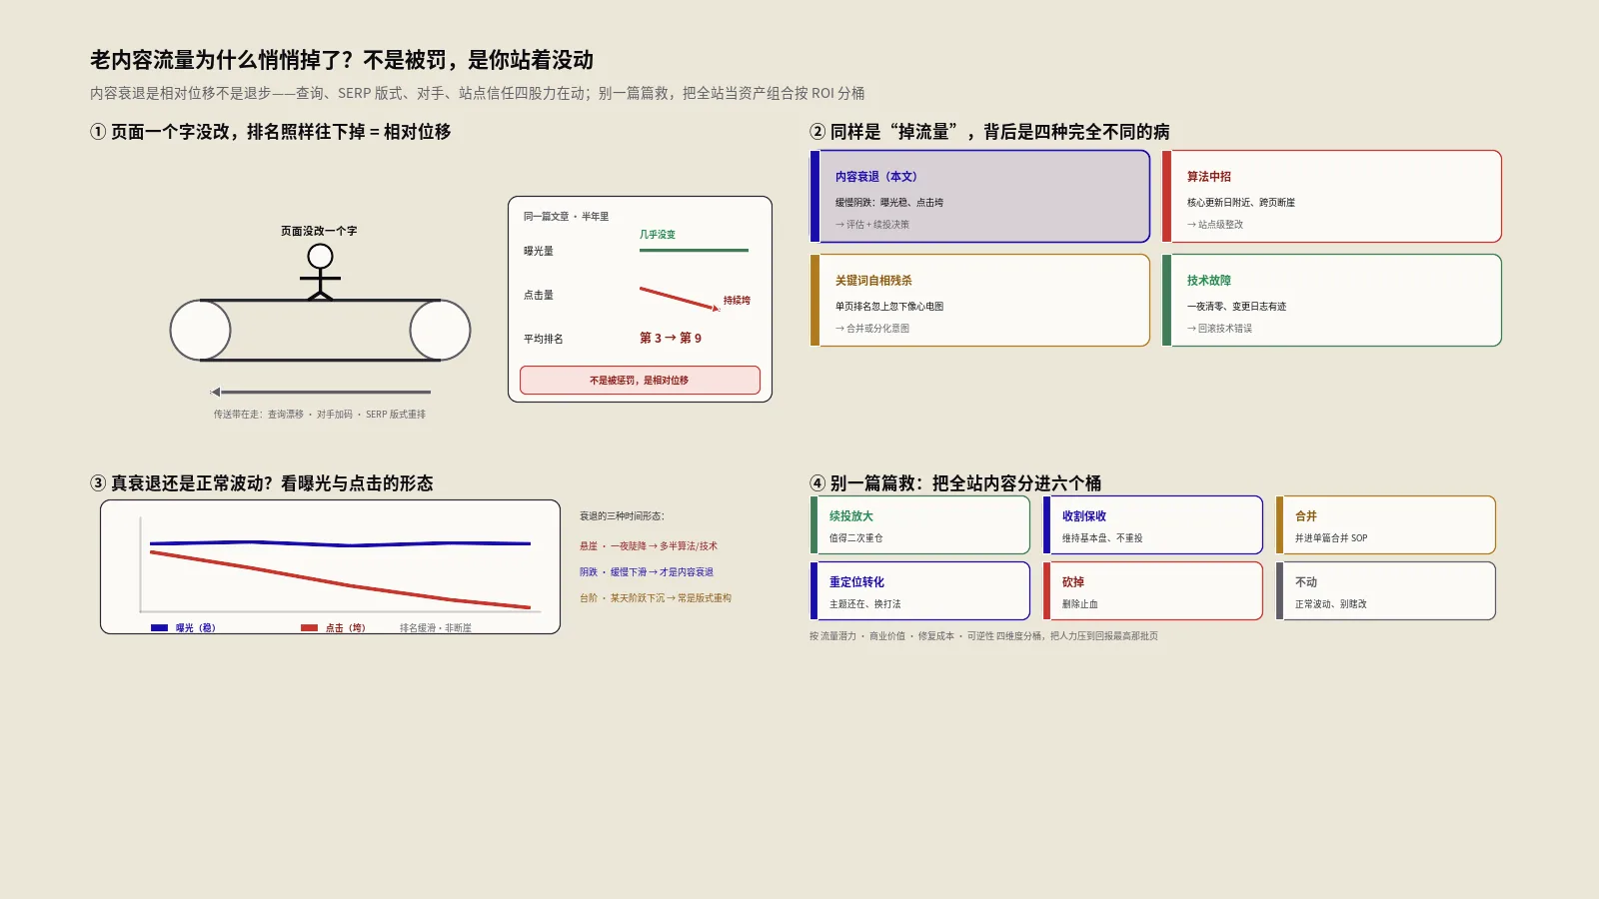
Task: Click the text 一夜清零、变更日志有迹
Action: [1237, 307]
